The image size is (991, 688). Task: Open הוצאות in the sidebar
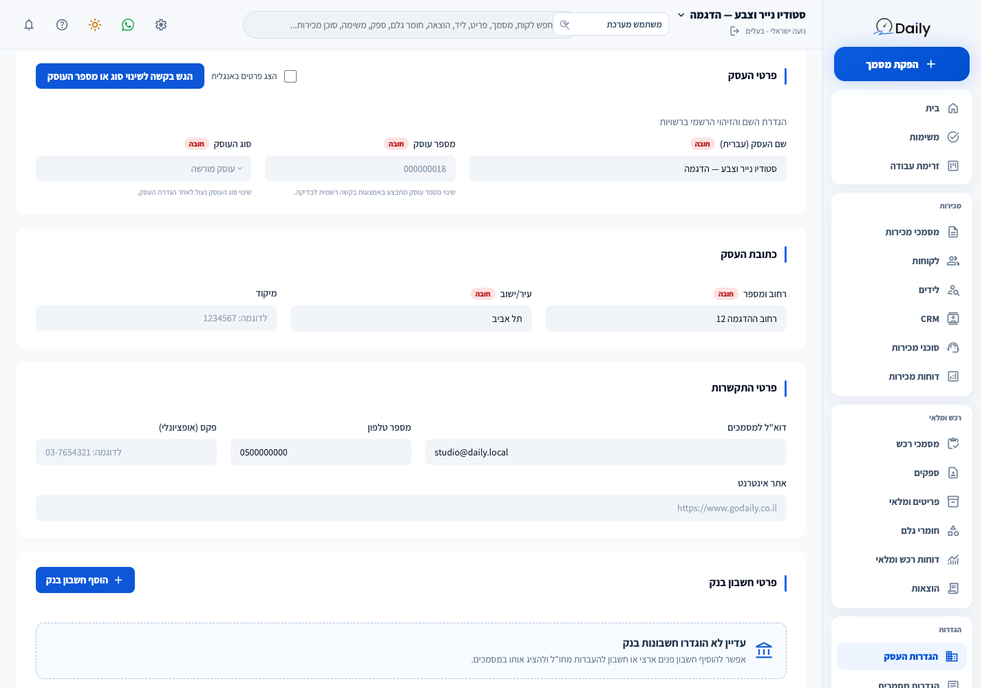point(902,588)
